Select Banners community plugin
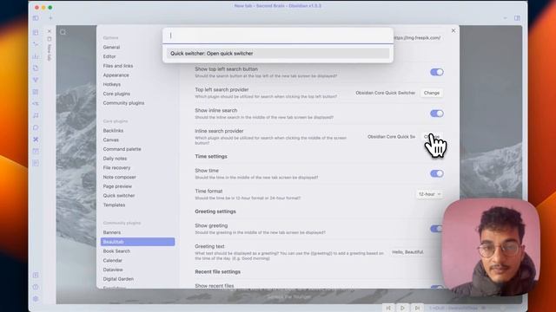The width and height of the screenshot is (556, 312). click(x=112, y=232)
